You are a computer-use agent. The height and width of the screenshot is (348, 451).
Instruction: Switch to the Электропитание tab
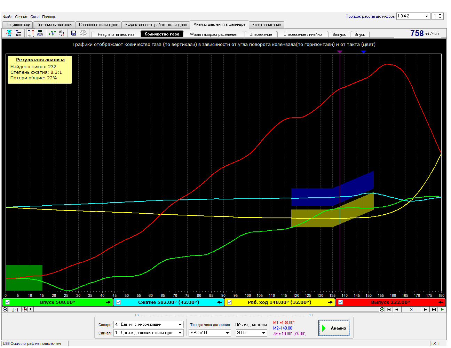click(267, 25)
